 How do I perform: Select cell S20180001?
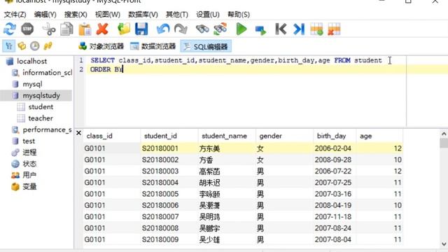click(169, 148)
